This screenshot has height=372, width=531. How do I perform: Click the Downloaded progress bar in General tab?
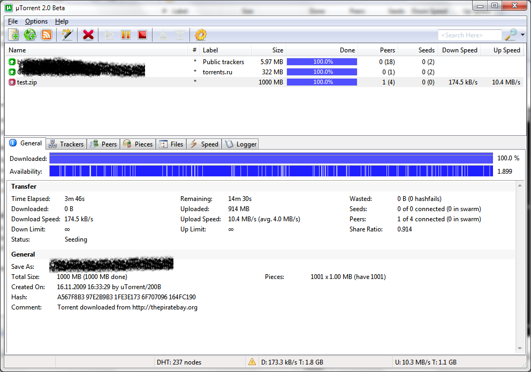[271, 158]
